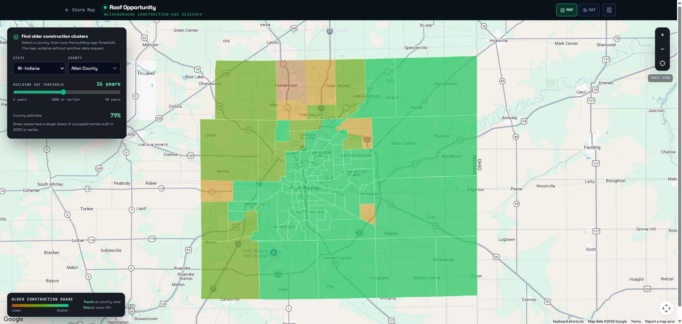Click the Fort Wayne city label

tap(305, 188)
